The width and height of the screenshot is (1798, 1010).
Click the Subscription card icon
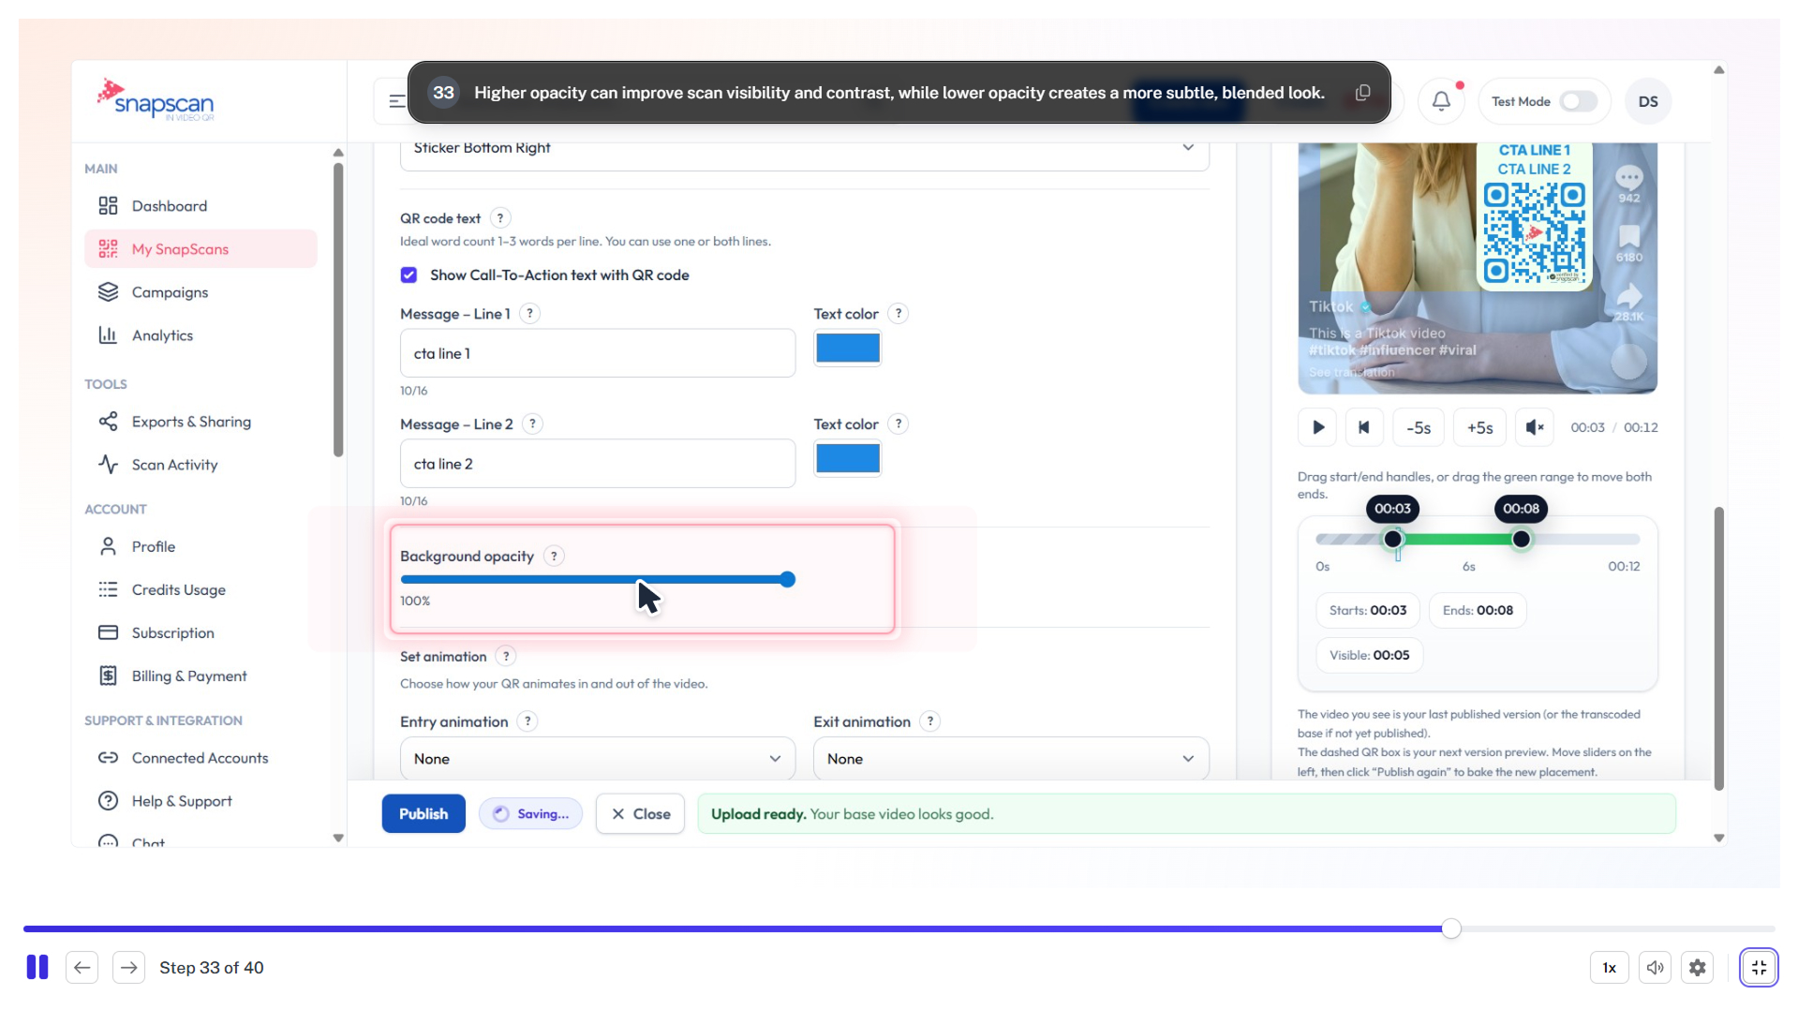pos(108,632)
